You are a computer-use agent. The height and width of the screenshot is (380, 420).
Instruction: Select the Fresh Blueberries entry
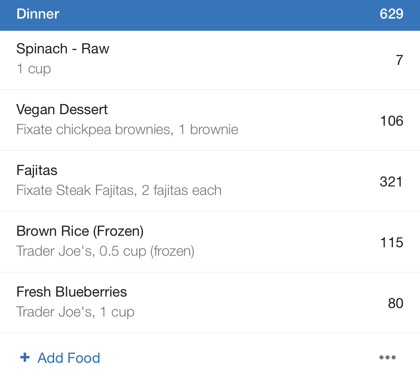tap(210, 303)
